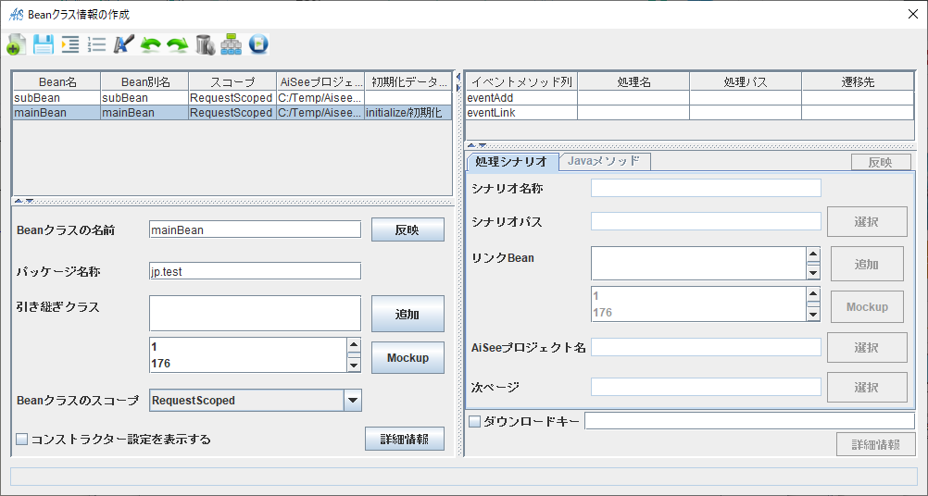Viewport: 928px width, 496px height.
Task: Click the green undo arrow icon
Action: tap(150, 44)
